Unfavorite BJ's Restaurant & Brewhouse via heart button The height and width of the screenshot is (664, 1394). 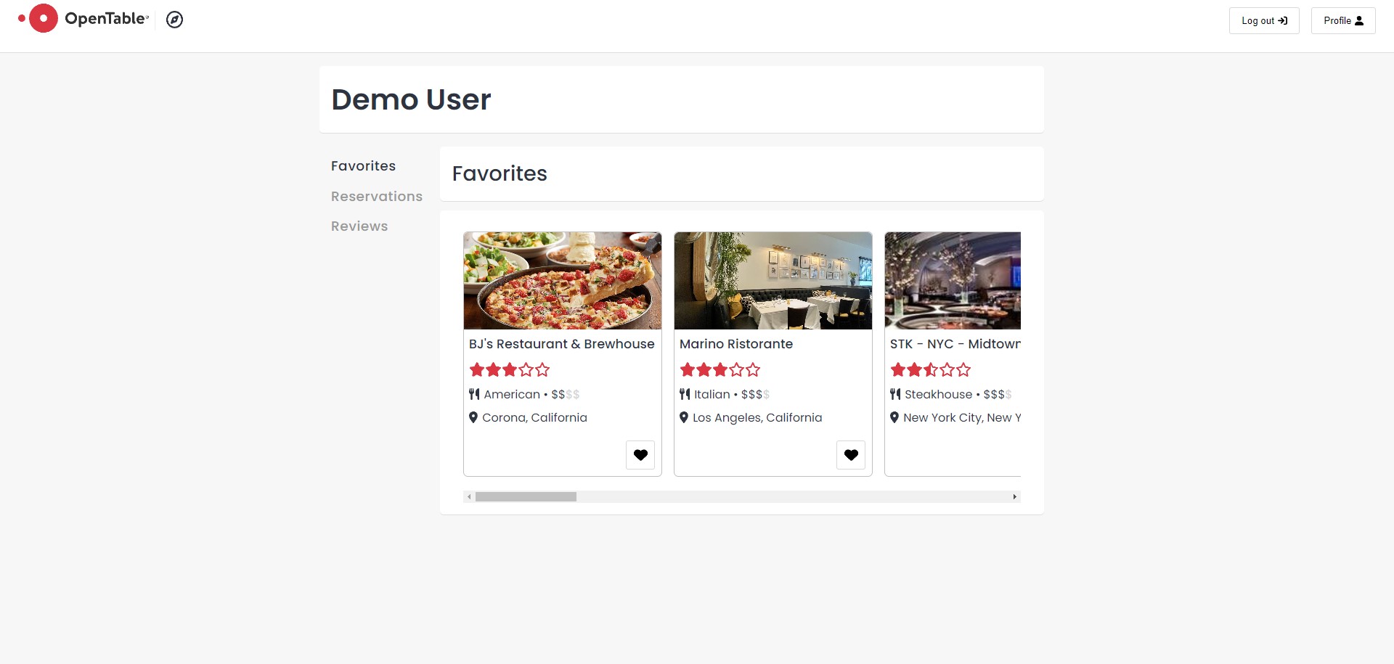pos(640,455)
